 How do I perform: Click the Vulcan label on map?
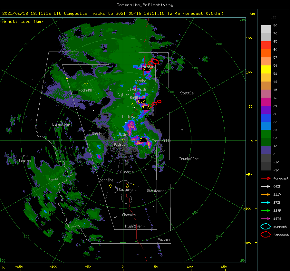(164, 239)
